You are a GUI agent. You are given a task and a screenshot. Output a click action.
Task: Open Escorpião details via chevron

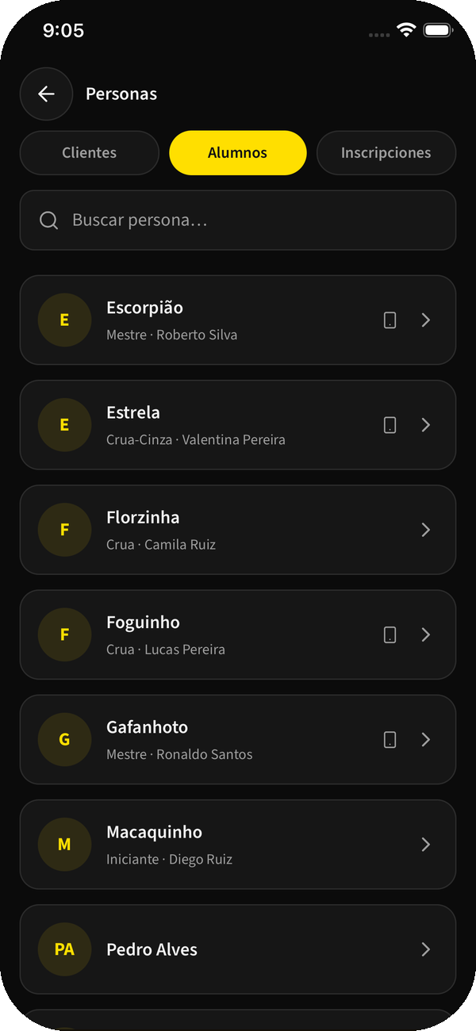click(x=426, y=320)
